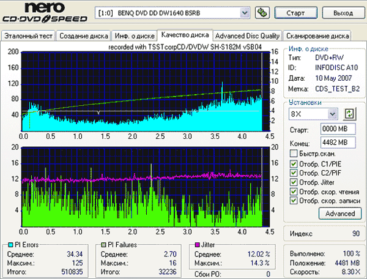Open the Advanced settings button
The width and height of the screenshot is (367, 279).
(340, 214)
